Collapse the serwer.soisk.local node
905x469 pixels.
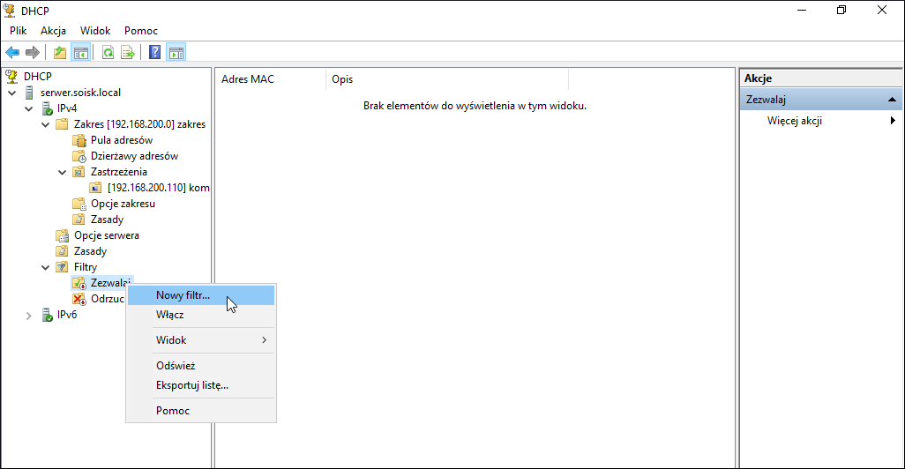12,93
